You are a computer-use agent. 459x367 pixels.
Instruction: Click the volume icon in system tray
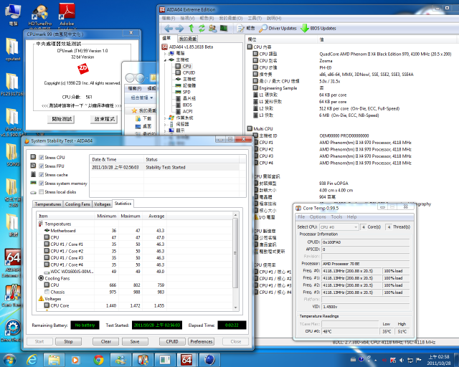(x=402, y=360)
